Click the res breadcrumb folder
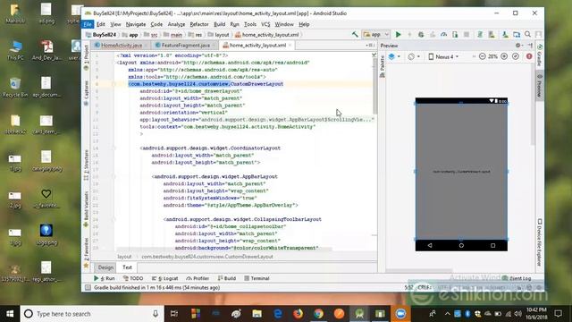Viewport: 572px width, 322px height. coord(195,35)
